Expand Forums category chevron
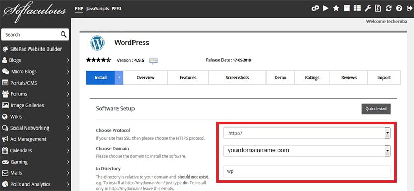The height and width of the screenshot is (191, 414). tap(68, 94)
